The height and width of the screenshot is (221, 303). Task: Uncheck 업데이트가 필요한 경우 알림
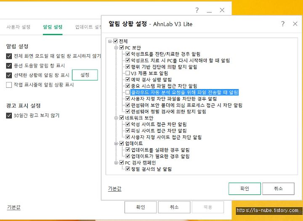[x=128, y=156]
